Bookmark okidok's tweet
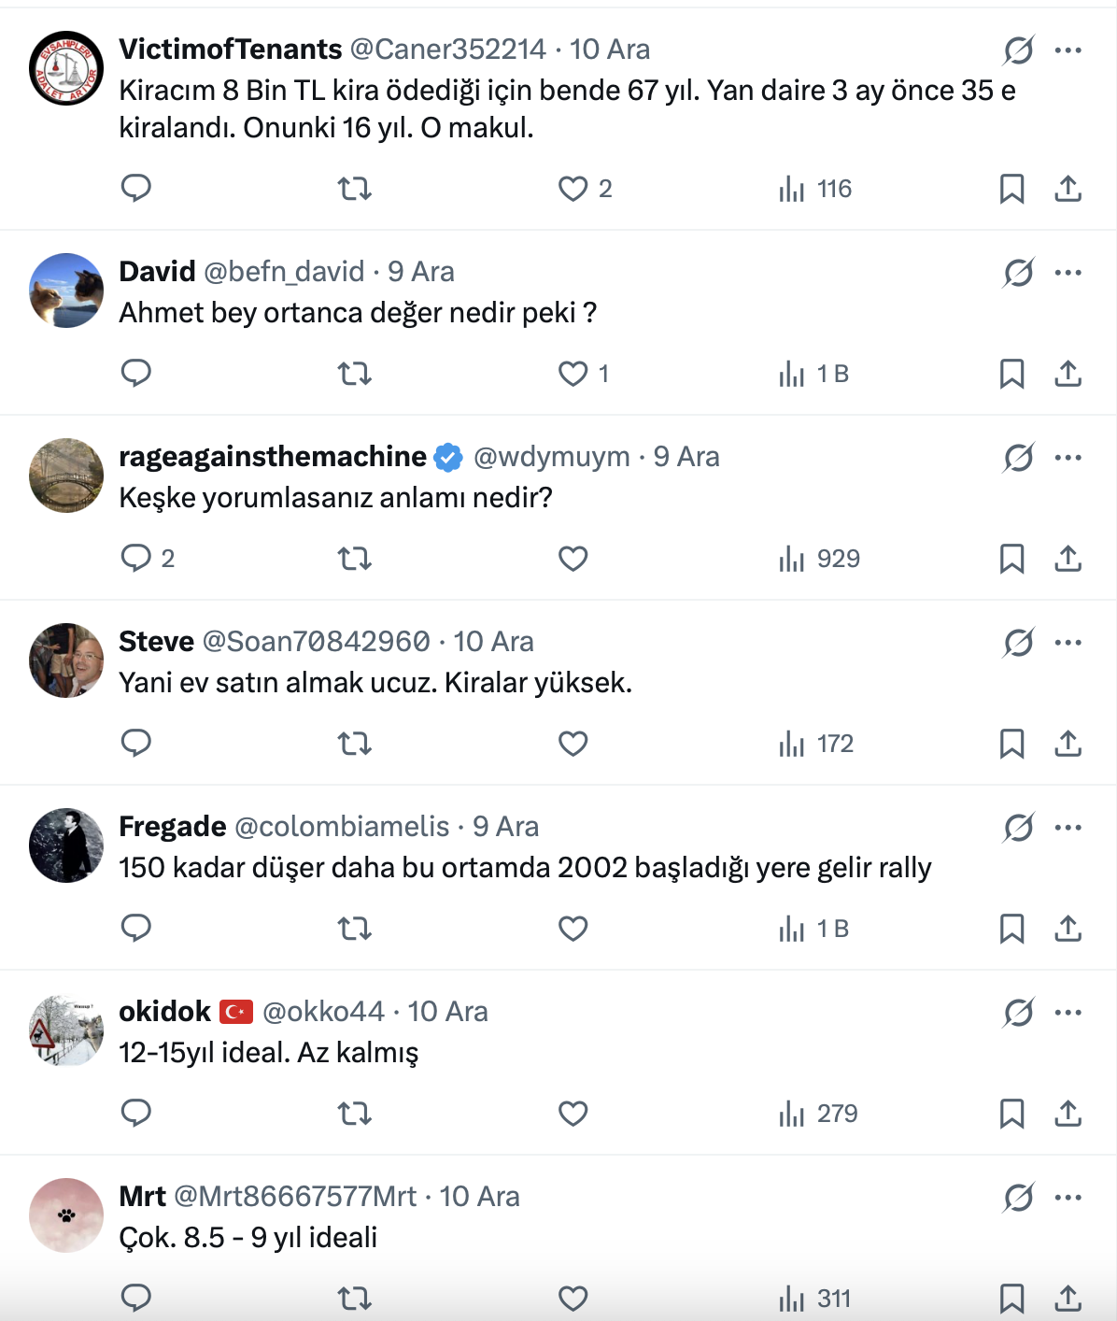This screenshot has height=1321, width=1117. click(1011, 1114)
